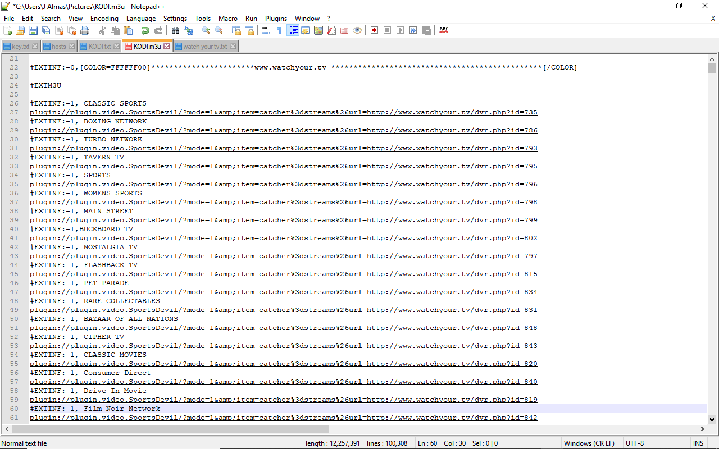Open the Tools menu
719x449 pixels.
[x=203, y=19]
